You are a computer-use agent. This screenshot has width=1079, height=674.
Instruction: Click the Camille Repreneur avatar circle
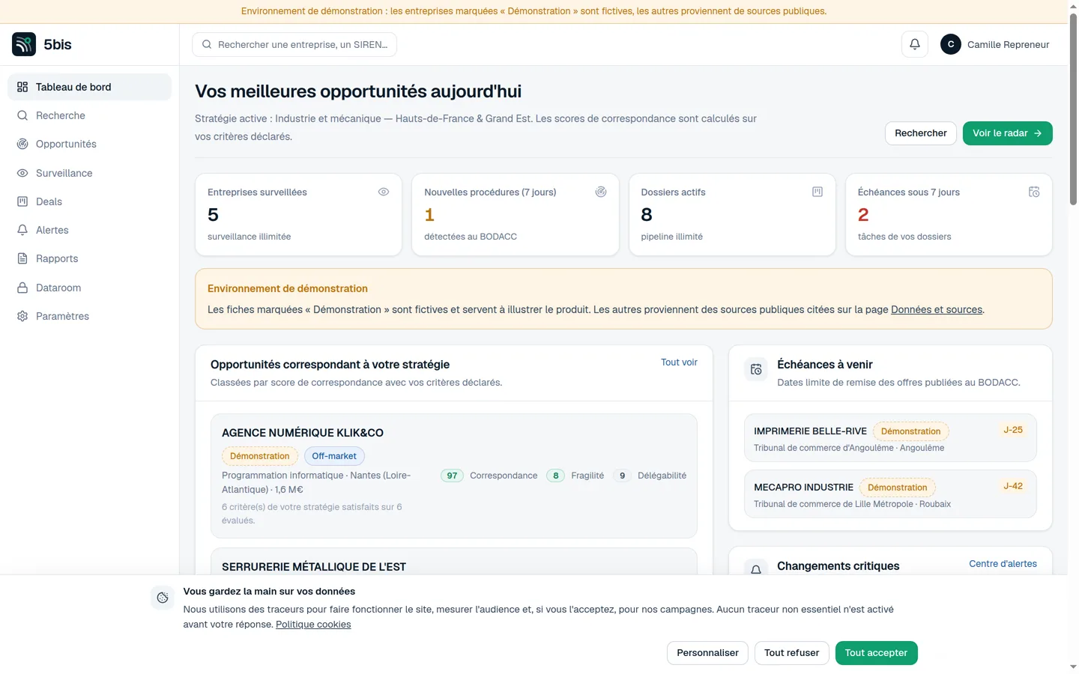click(x=951, y=44)
